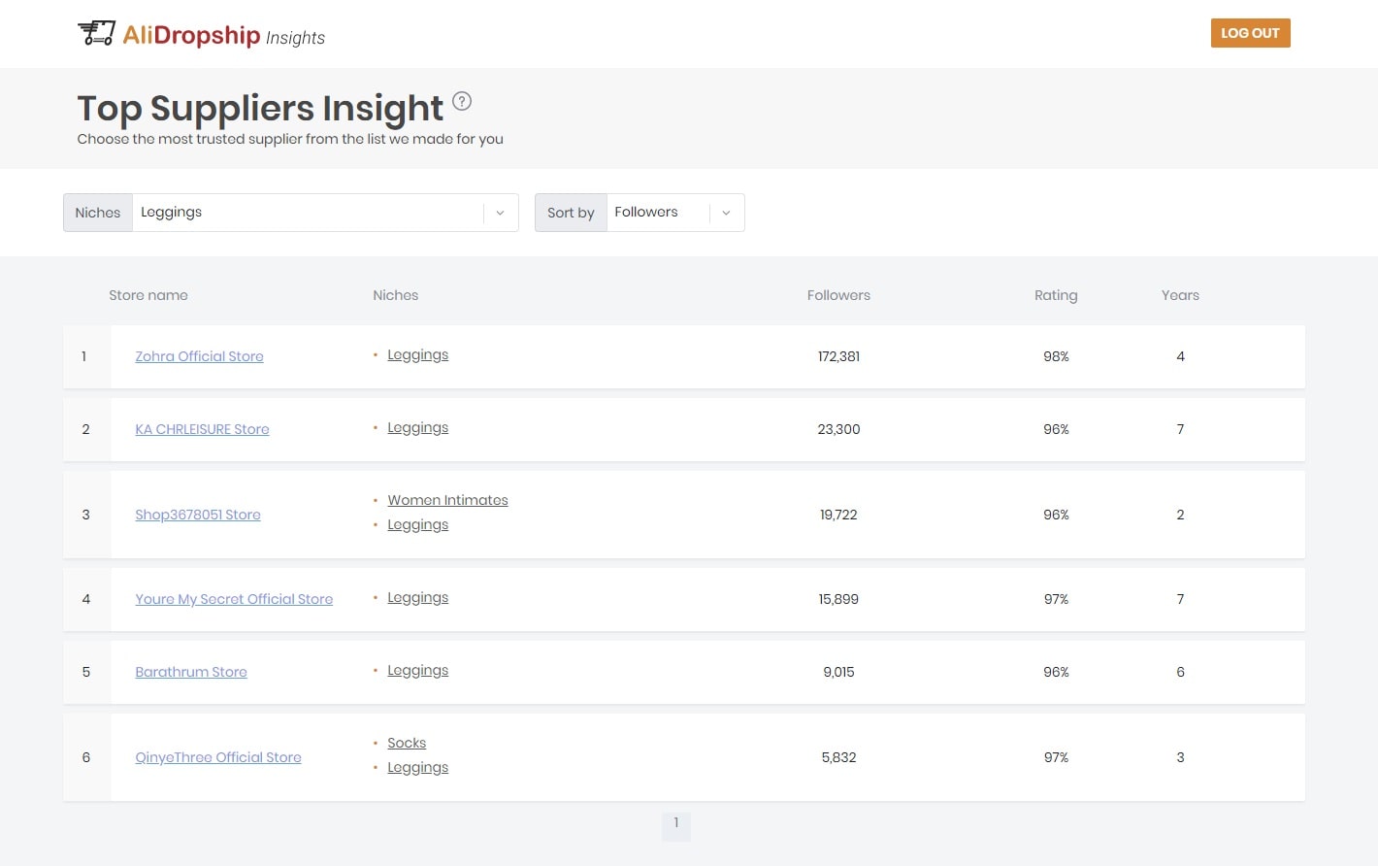Open the Sort by Followers dropdown
The image size is (1378, 866).
click(x=674, y=213)
